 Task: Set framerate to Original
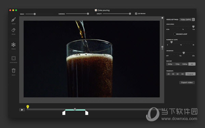click(190, 74)
